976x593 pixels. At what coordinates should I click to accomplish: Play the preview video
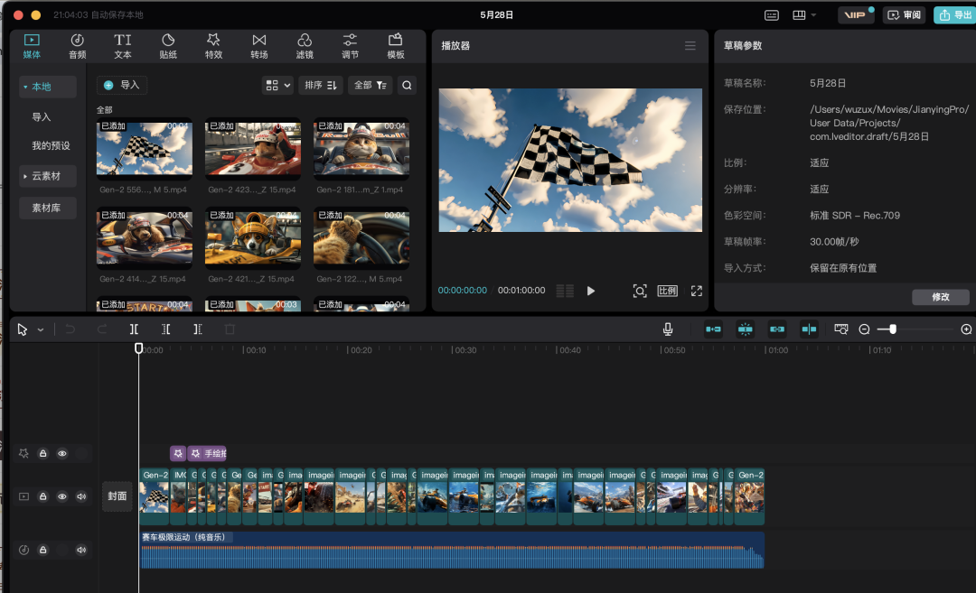[591, 291]
